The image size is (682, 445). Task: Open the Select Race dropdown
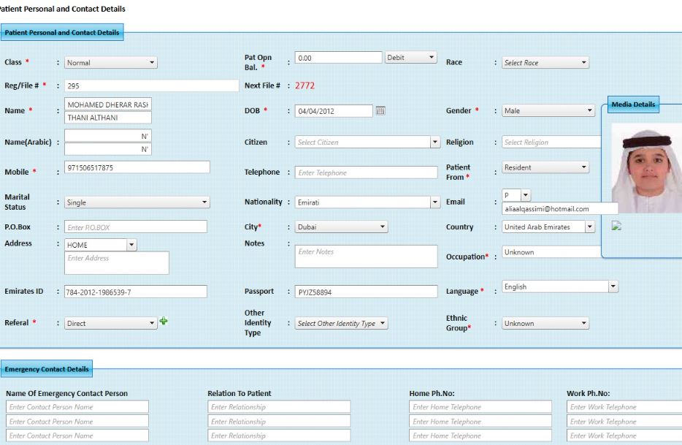pyautogui.click(x=545, y=63)
